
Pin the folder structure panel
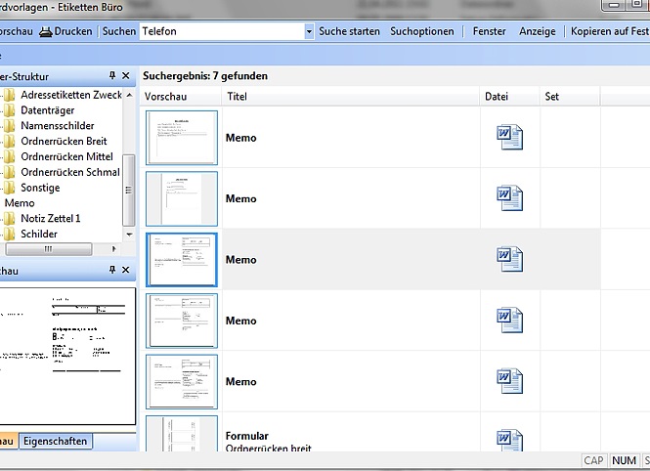coord(111,75)
